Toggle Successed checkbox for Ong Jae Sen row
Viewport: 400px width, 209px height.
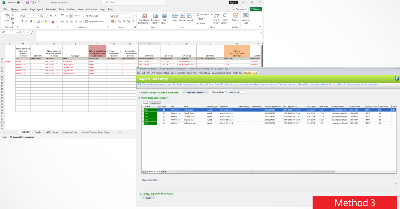[164, 120]
